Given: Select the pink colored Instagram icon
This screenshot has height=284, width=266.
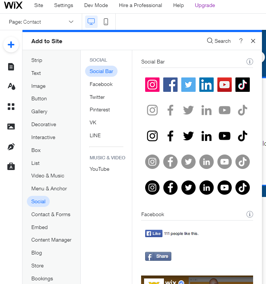Looking at the screenshot, I should pos(153,84).
